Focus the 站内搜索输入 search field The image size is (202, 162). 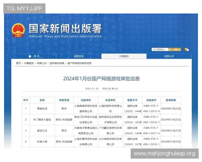(x=160, y=50)
